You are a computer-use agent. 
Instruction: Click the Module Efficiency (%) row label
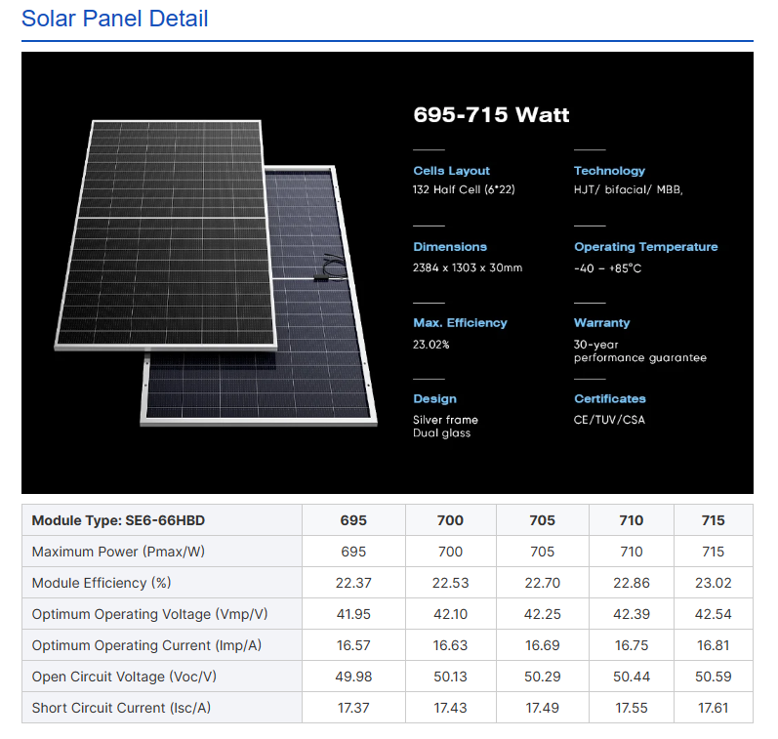pos(102,583)
